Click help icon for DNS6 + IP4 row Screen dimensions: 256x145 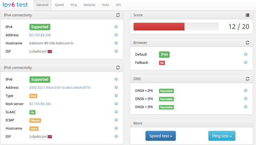(x=246, y=98)
